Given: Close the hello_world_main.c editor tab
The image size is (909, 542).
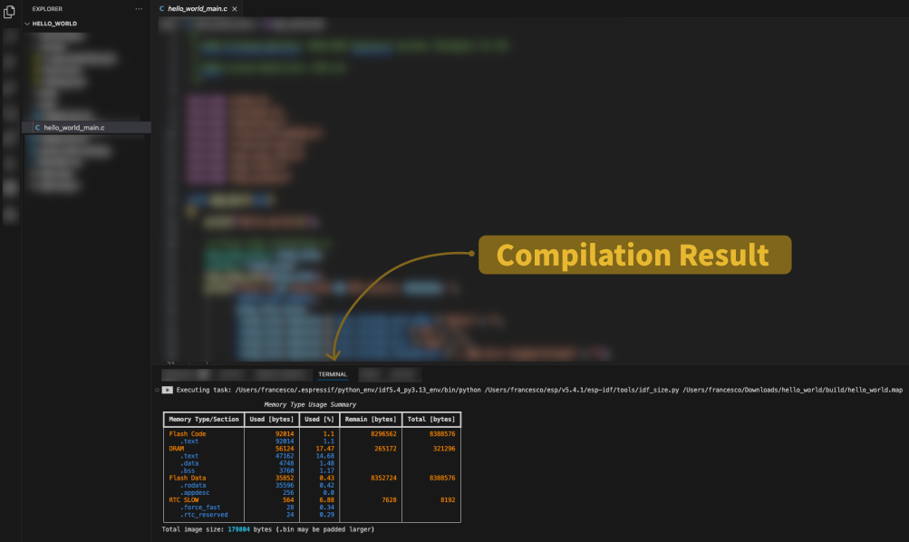Looking at the screenshot, I should coord(233,8).
